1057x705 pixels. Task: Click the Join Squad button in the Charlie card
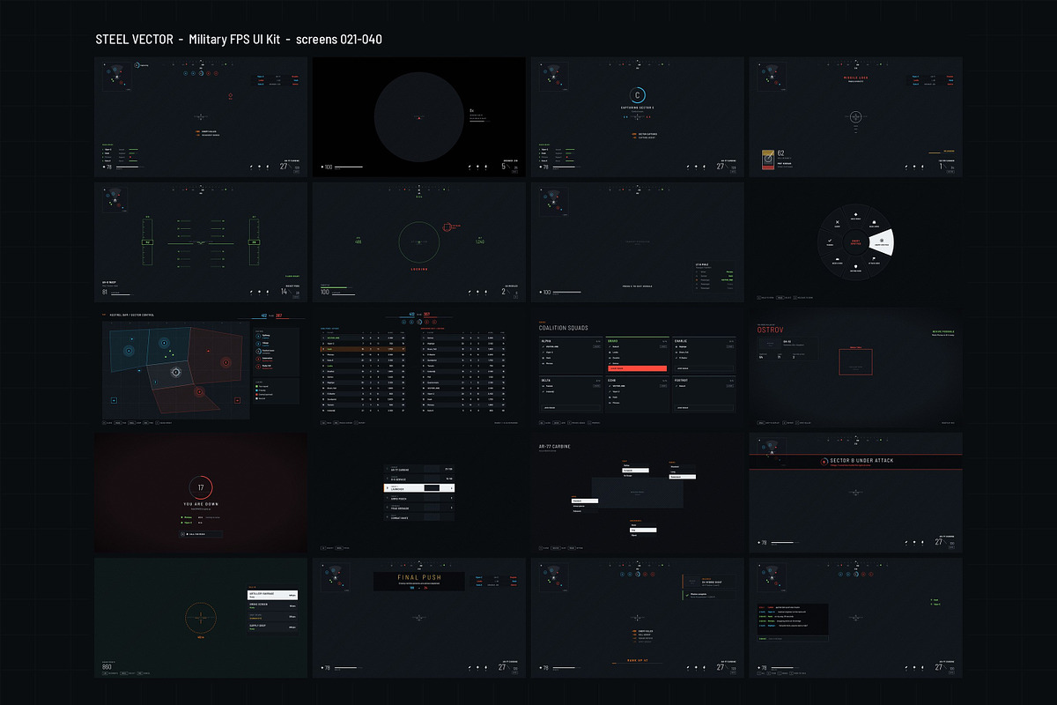pyautogui.click(x=702, y=368)
